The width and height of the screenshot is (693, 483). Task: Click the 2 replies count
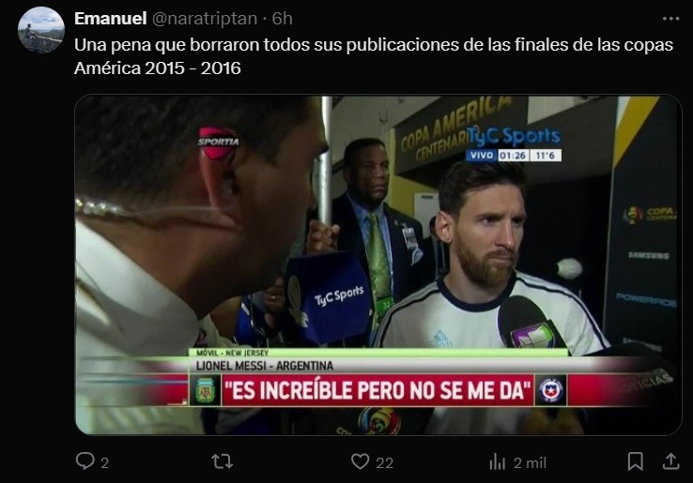(x=104, y=462)
